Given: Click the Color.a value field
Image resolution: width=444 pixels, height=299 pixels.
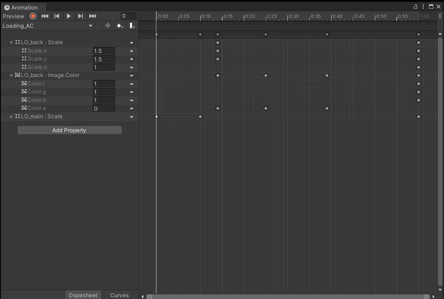Looking at the screenshot, I should pos(104,109).
